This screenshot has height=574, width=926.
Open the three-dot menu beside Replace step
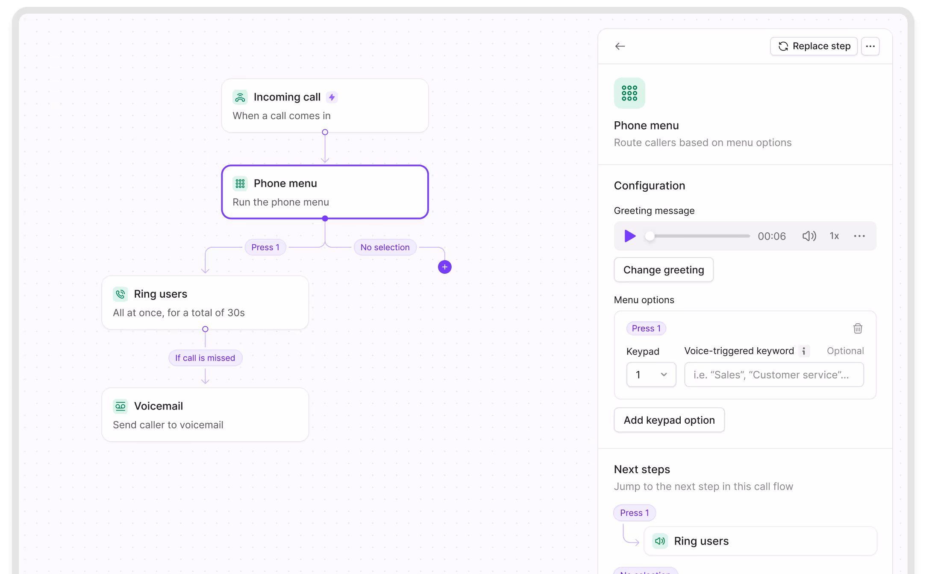[x=870, y=46]
